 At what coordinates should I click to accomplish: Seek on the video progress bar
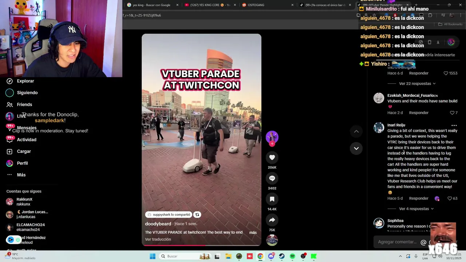click(201, 245)
